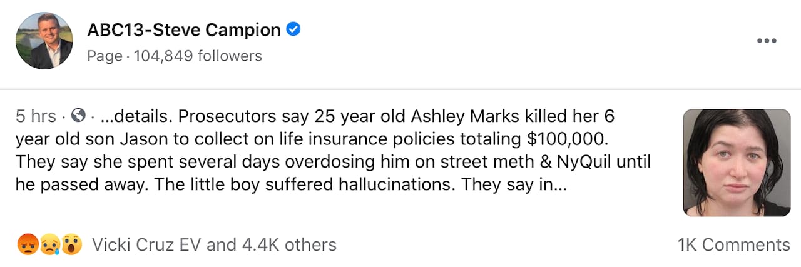
Task: Expand the leading "…details" text
Action: coord(127,116)
